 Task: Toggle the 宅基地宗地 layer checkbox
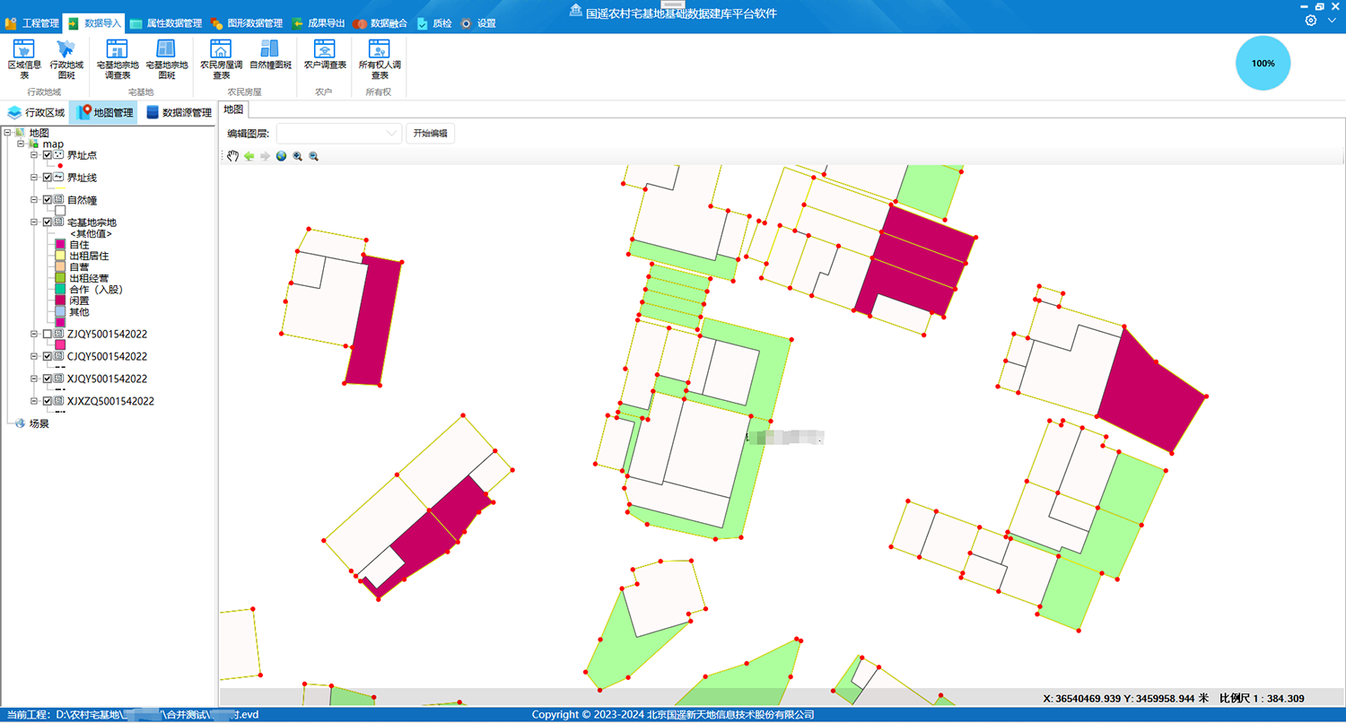[x=48, y=222]
